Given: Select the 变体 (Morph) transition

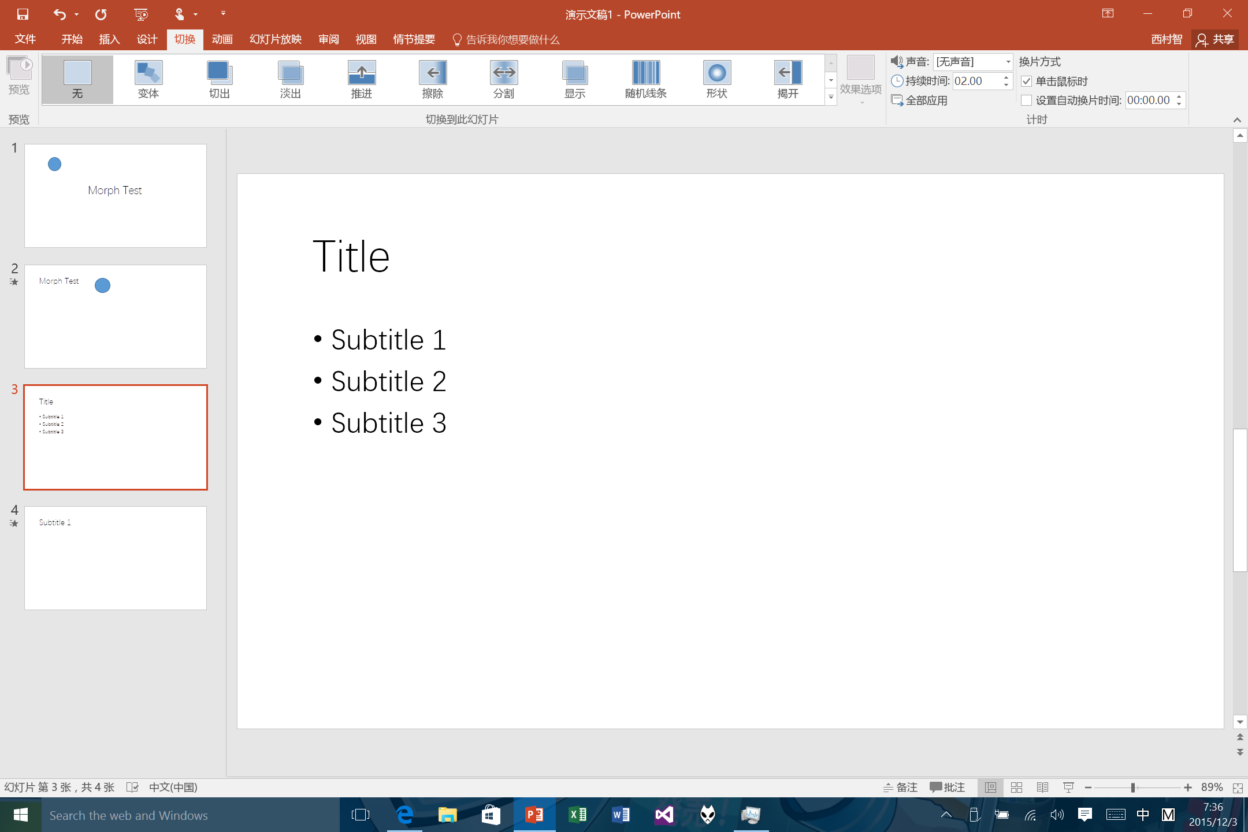Looking at the screenshot, I should (148, 79).
